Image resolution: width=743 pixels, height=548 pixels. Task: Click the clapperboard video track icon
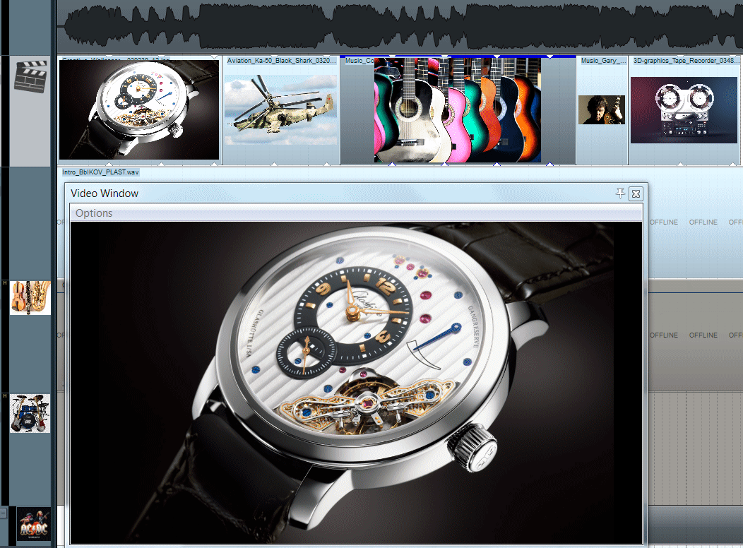pos(30,76)
